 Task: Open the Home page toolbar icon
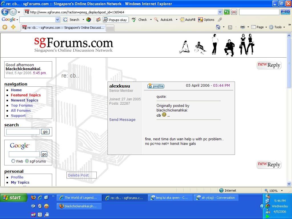pyautogui.click(x=218, y=27)
